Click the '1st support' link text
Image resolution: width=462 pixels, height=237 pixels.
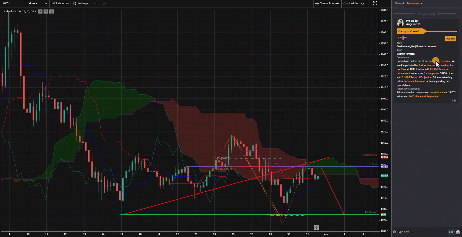click(x=430, y=73)
